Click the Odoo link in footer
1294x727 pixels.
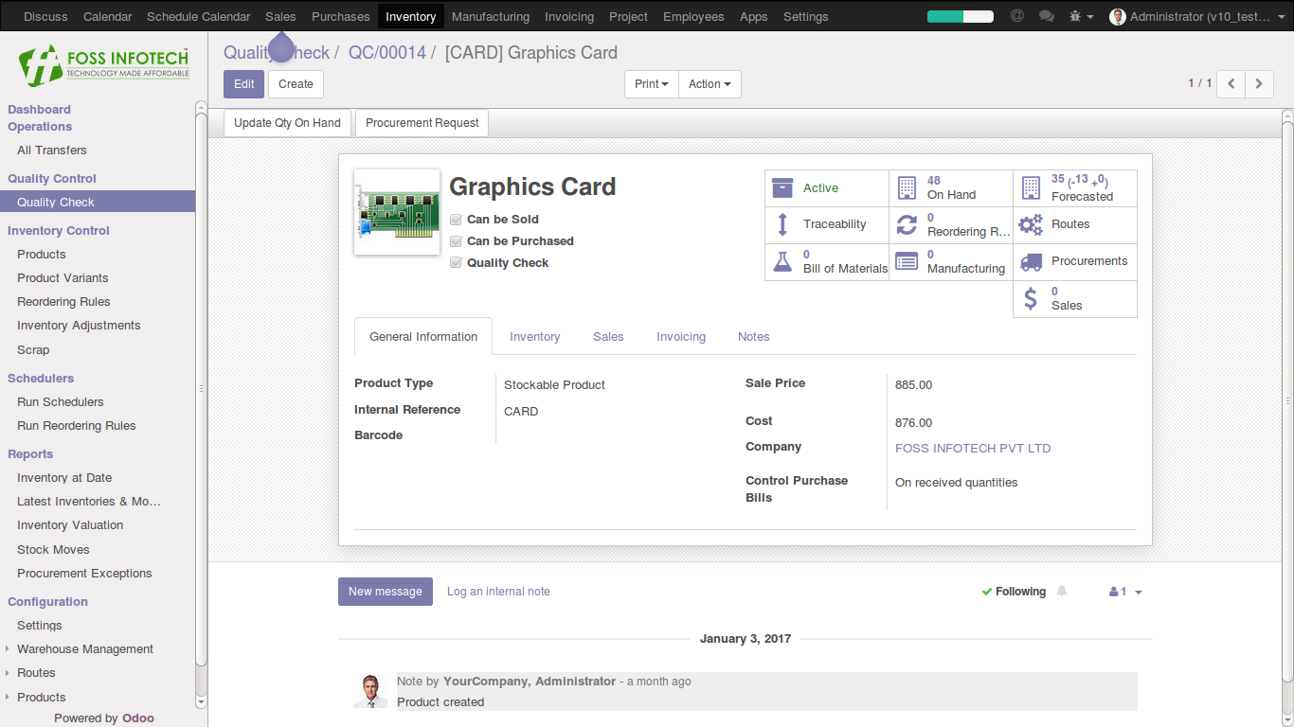click(137, 718)
